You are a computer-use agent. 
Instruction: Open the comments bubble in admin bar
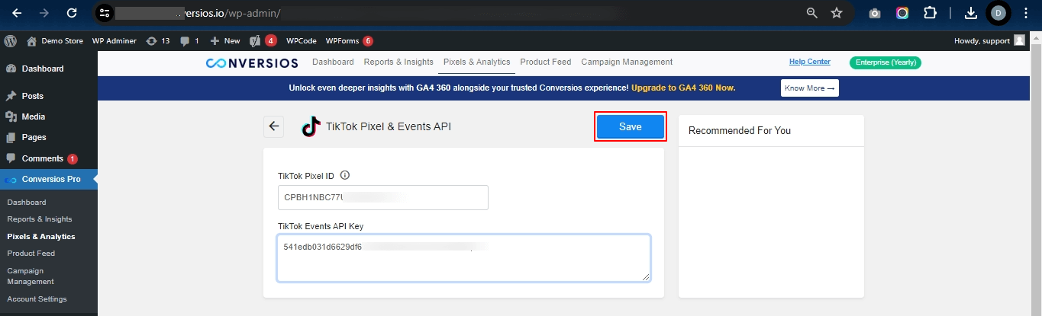[x=189, y=40]
